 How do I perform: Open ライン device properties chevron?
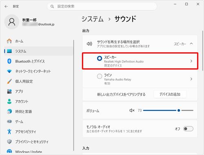pos(191,79)
